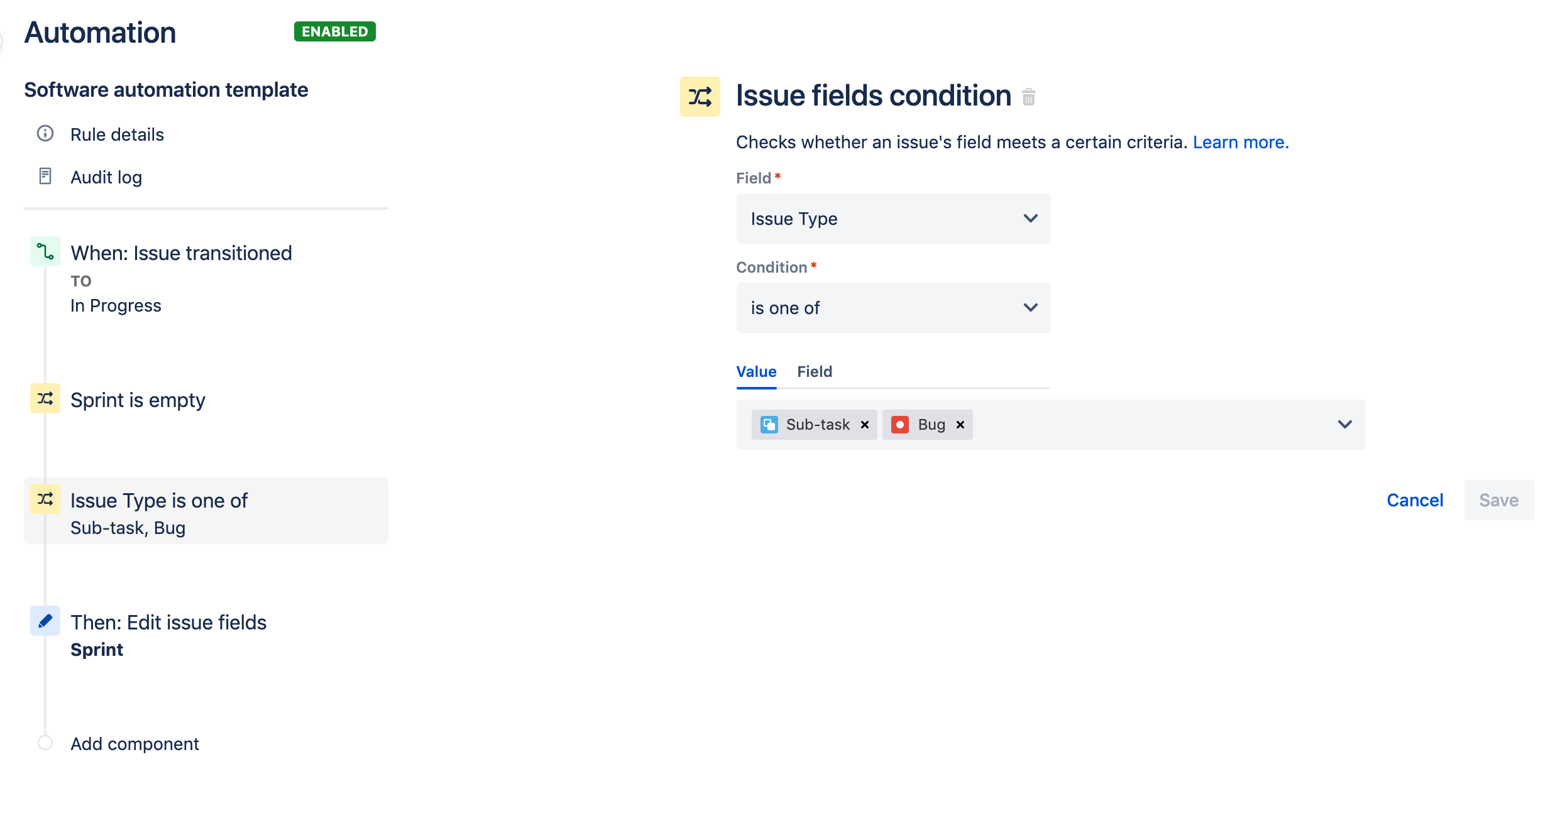Click the shuffle/condition icon on 'Sprint is empty'
Screen dimensions: 1560x833
[45, 399]
